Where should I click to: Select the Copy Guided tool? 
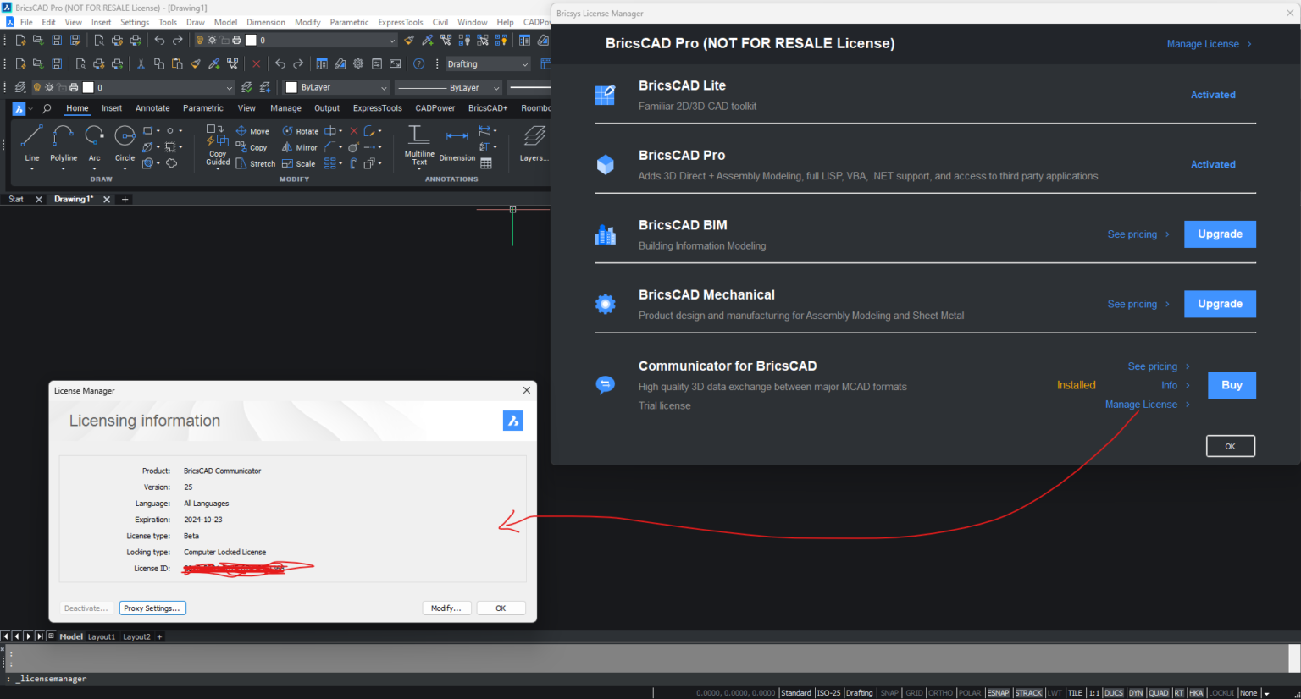click(x=217, y=146)
